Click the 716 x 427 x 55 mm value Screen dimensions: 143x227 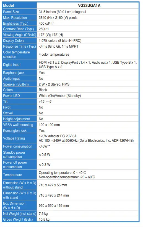[x=53, y=185]
